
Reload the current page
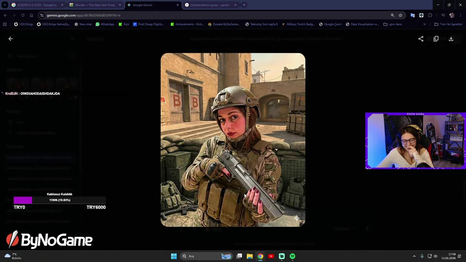coord(23,15)
